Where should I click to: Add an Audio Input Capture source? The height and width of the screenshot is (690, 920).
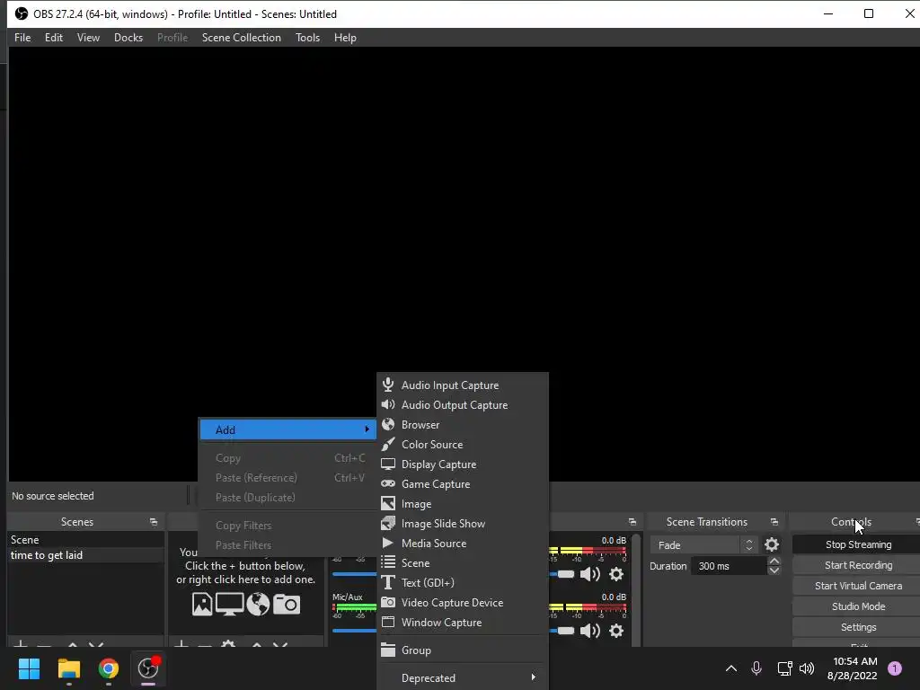pos(463,385)
